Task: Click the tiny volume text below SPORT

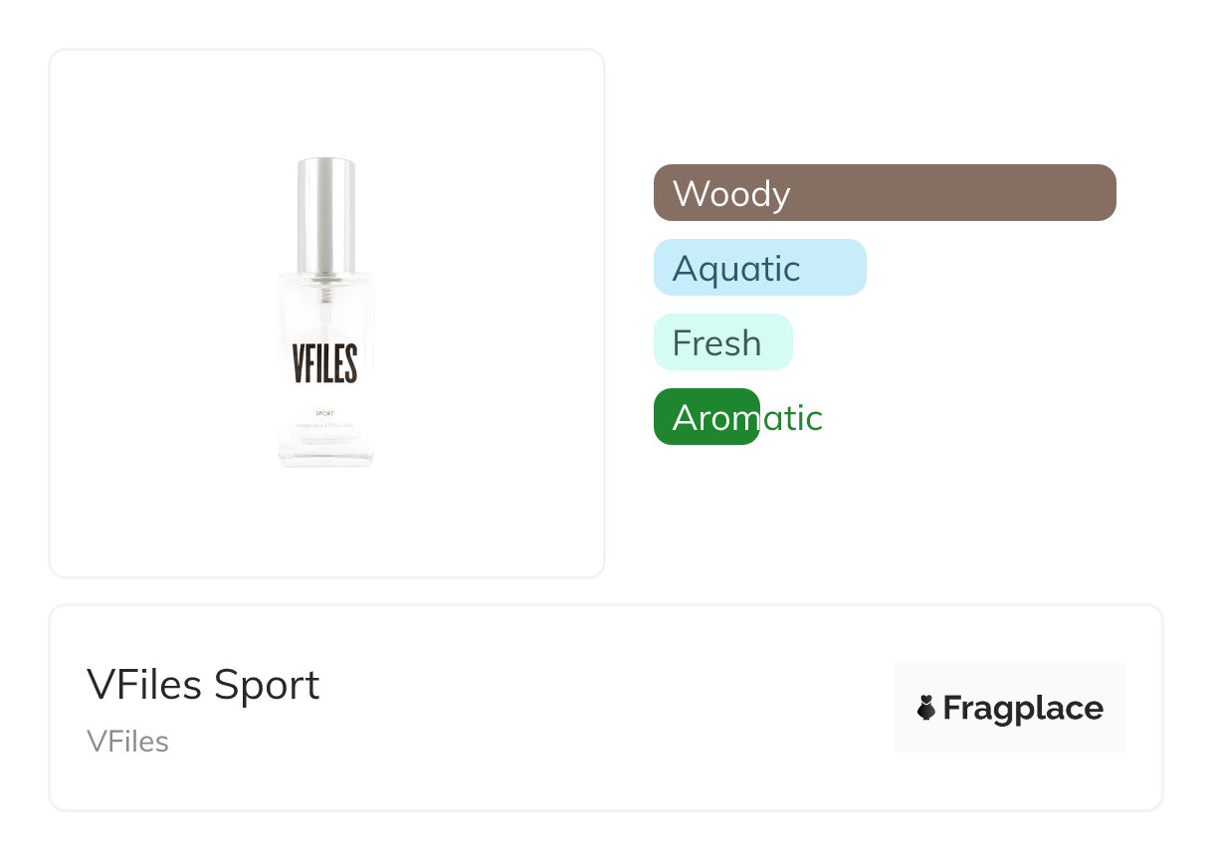Action: [325, 426]
